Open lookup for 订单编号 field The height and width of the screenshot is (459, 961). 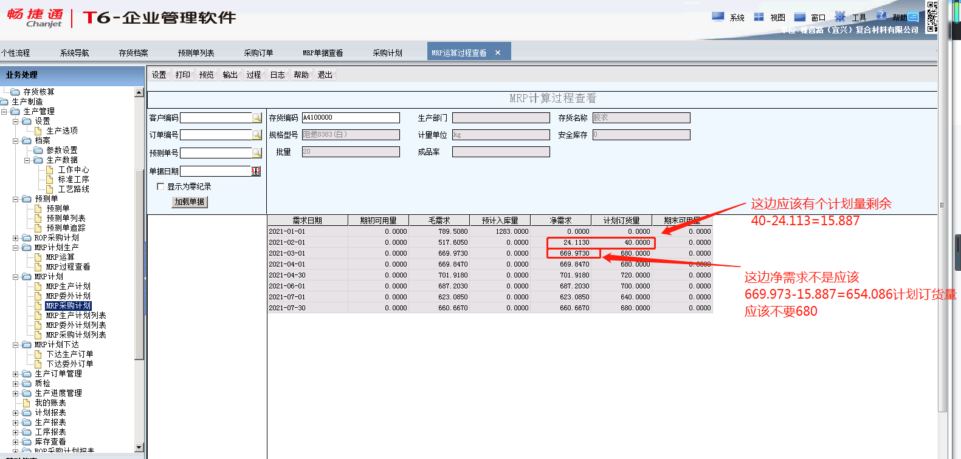point(257,135)
